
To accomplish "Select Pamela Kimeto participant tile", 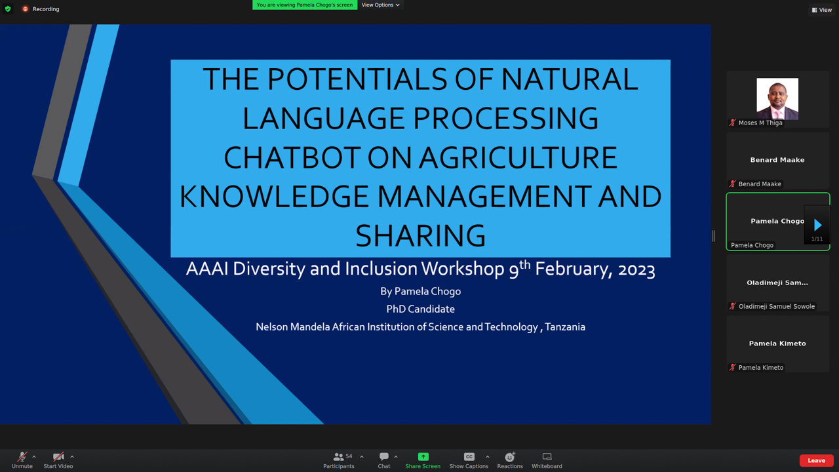I will click(x=778, y=344).
